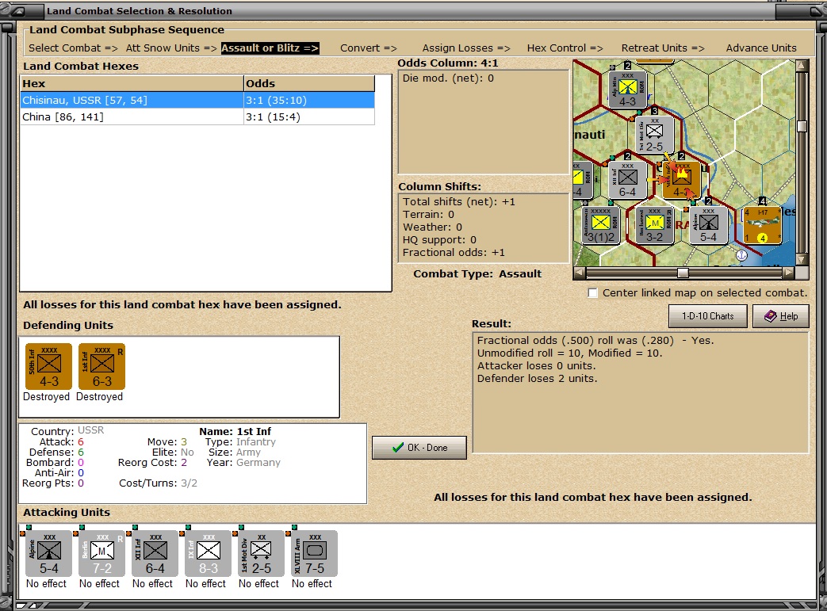
Task: Select the Retreat Units subphase
Action: (663, 48)
